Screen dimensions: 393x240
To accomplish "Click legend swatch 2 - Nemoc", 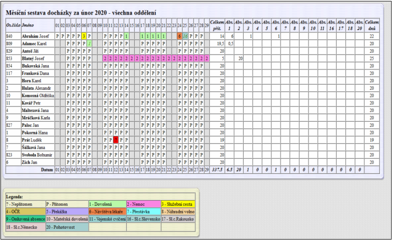I will click(x=144, y=204).
